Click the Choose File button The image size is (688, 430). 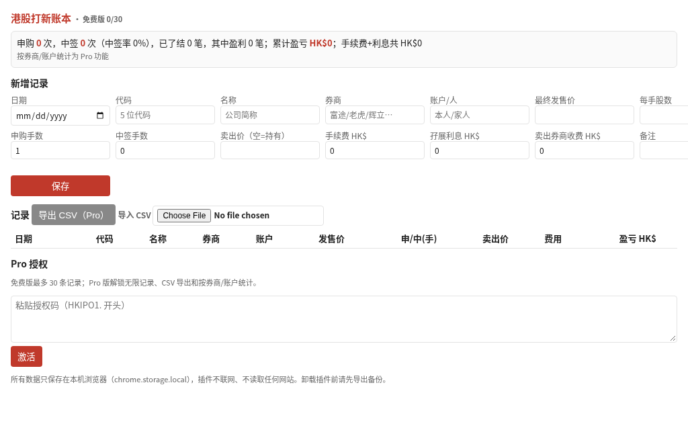coord(184,216)
